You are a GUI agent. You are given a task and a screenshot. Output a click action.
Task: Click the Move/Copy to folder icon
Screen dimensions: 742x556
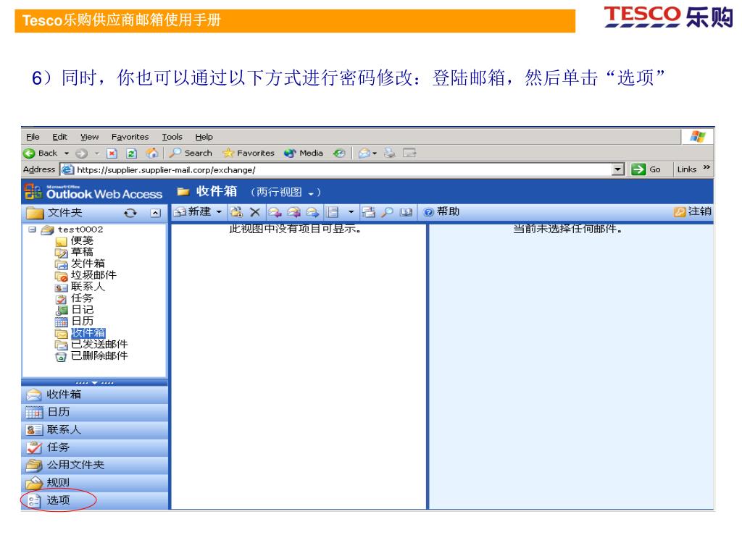pyautogui.click(x=236, y=212)
